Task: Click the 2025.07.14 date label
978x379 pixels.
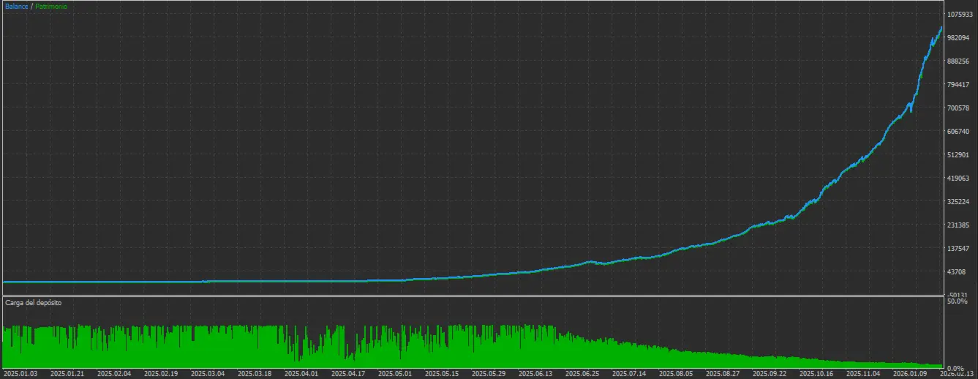Action: click(631, 373)
